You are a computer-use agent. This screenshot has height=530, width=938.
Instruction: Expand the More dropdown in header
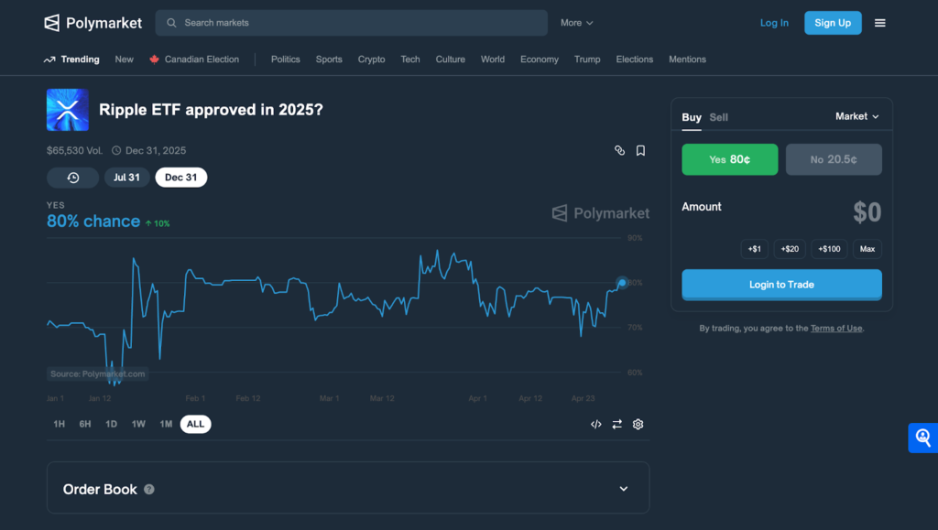577,23
